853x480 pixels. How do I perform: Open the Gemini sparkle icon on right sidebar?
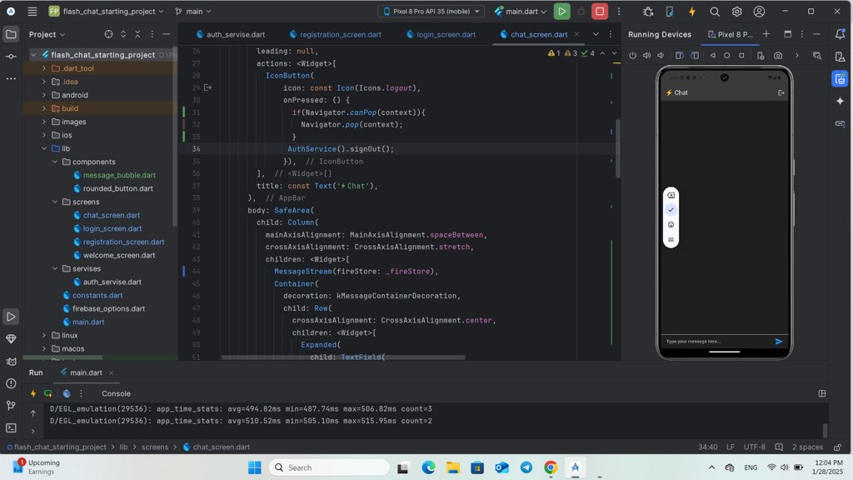[840, 101]
